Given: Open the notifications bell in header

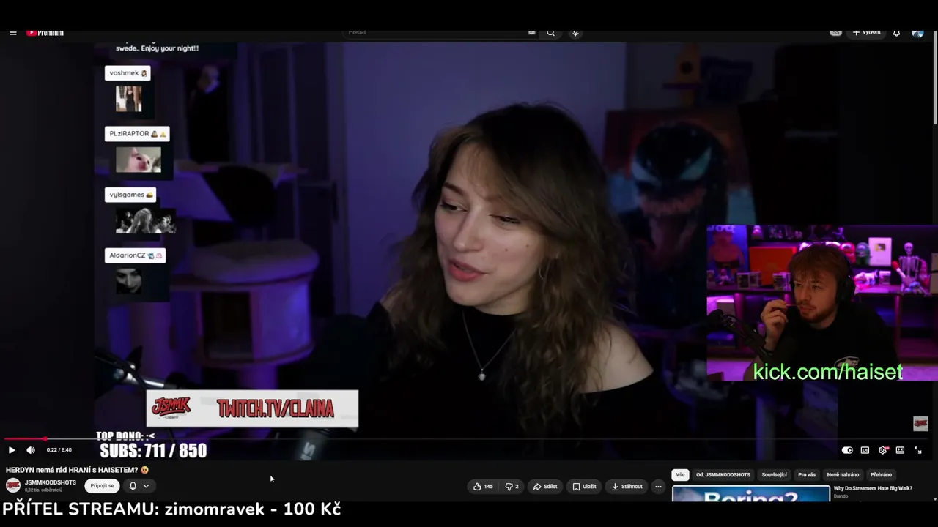Looking at the screenshot, I should tap(896, 33).
